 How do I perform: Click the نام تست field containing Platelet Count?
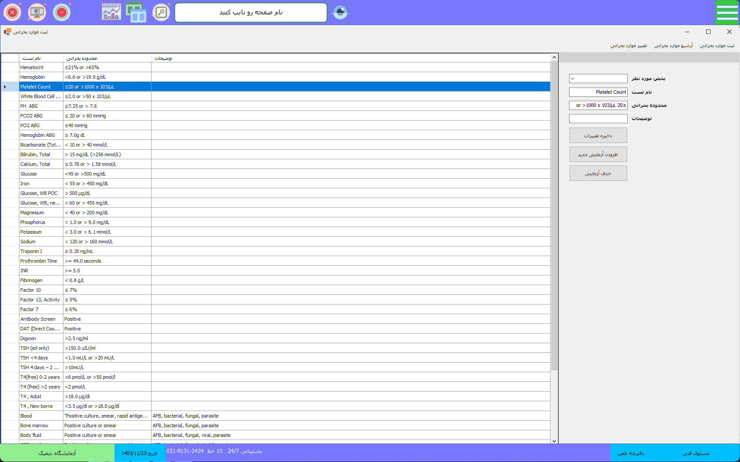tap(598, 92)
